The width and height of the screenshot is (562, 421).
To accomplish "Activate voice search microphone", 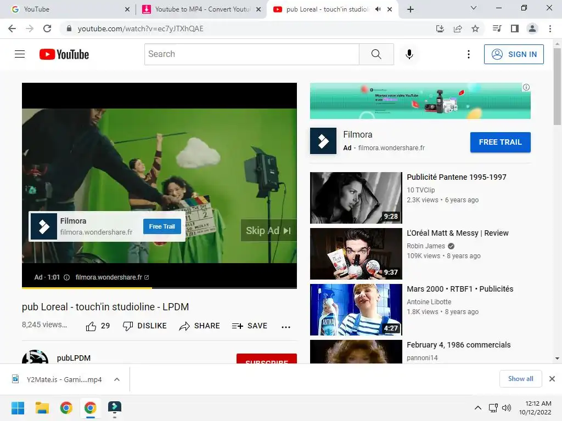I will [409, 54].
